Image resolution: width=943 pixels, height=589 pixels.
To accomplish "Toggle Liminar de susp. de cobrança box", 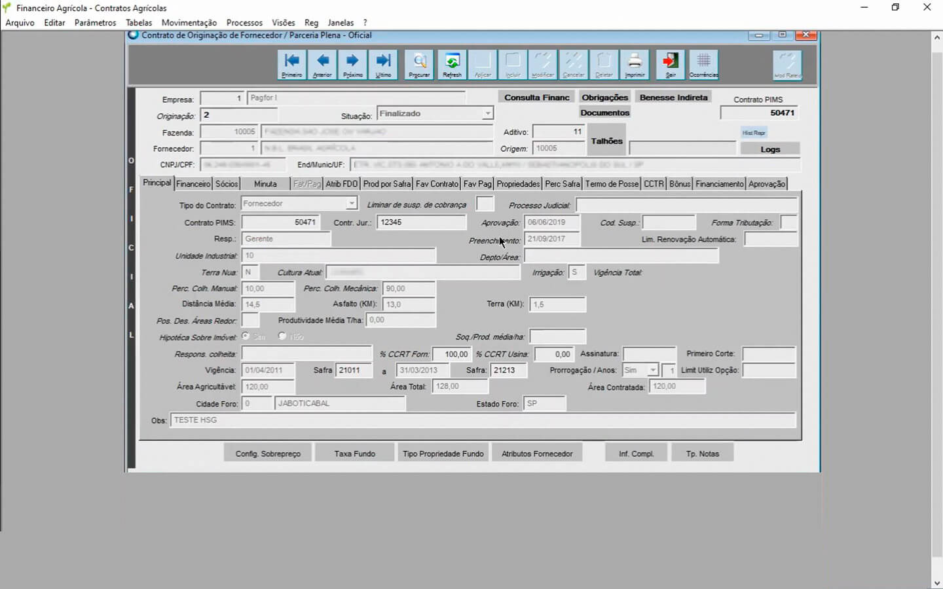I will pyautogui.click(x=485, y=204).
